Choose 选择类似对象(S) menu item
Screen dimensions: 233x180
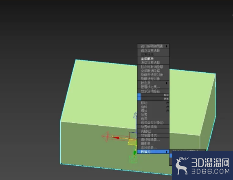click(153, 123)
